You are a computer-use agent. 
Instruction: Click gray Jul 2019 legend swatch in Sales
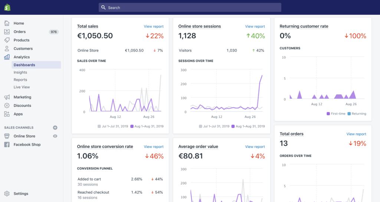[99, 126]
